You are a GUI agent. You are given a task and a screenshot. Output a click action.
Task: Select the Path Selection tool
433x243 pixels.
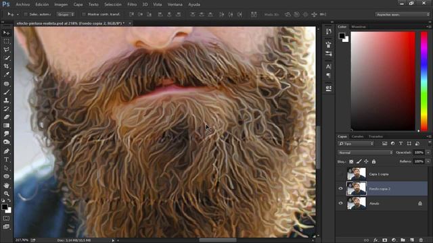(6, 168)
